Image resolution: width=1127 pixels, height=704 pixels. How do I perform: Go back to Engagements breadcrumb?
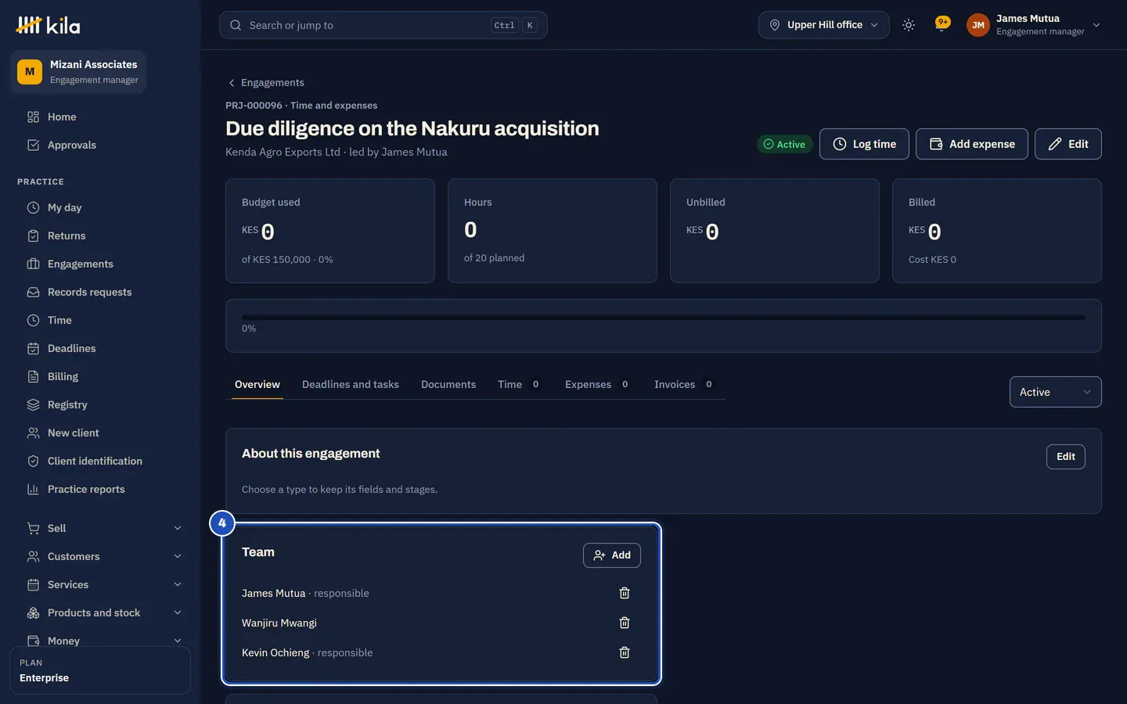(x=265, y=82)
